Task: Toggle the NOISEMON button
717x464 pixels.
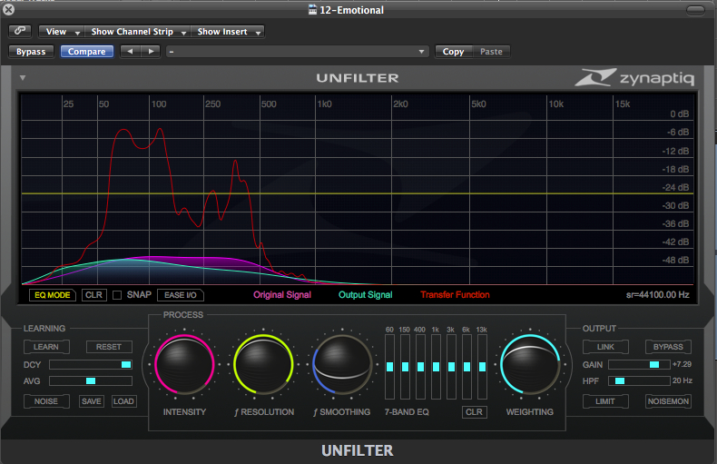Action: pyautogui.click(x=668, y=401)
